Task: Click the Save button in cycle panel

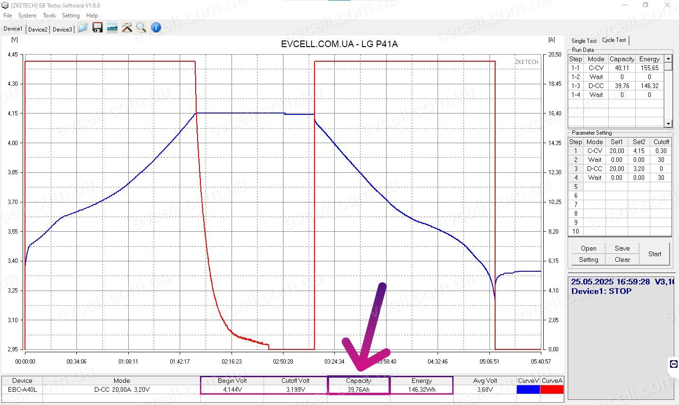Action: (x=622, y=248)
